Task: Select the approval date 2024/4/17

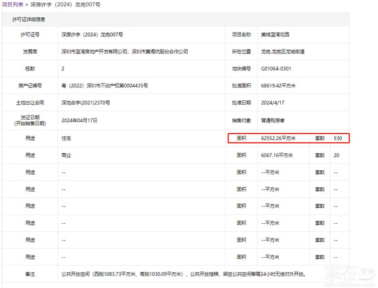Action: click(x=273, y=103)
